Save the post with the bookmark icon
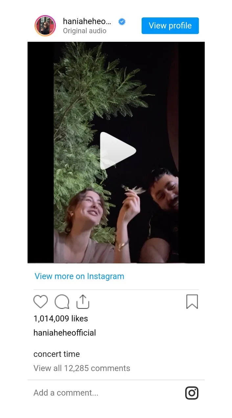Viewport: 232px width, 418px height. [192, 302]
